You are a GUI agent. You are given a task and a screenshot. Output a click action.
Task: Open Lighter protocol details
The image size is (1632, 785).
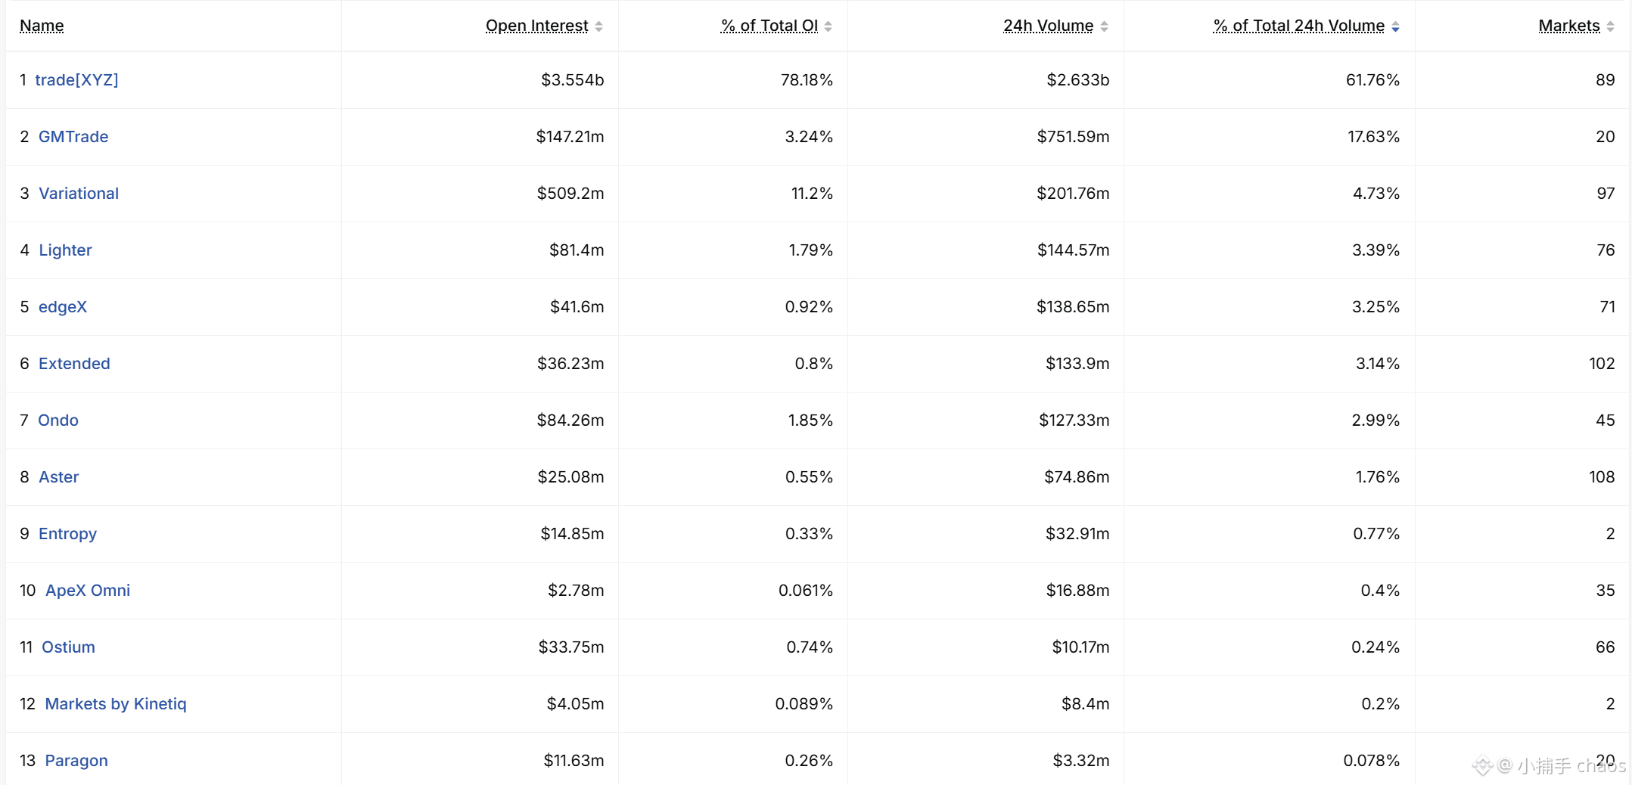pyautogui.click(x=65, y=250)
